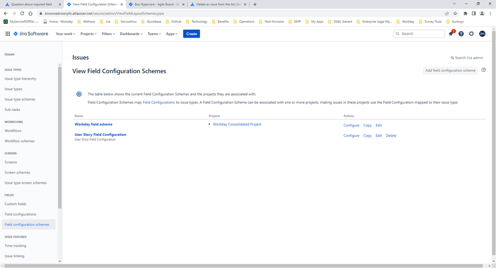Viewport: 496px width, 268px height.
Task: Open Workflow schemes in sidebar
Action: tap(20, 141)
